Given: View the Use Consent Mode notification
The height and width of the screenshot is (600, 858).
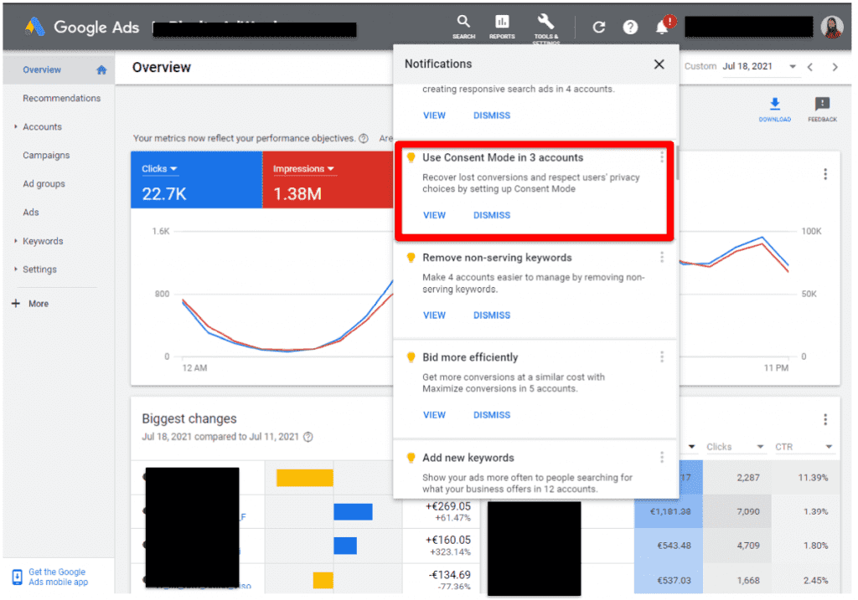Looking at the screenshot, I should [x=435, y=215].
